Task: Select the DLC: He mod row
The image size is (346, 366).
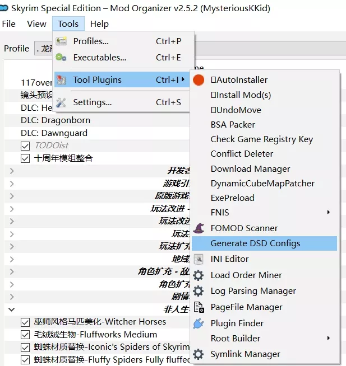Action: [x=28, y=108]
